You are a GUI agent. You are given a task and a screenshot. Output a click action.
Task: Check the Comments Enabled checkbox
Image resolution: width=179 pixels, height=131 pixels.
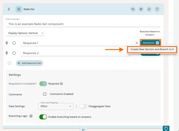coord(45,94)
